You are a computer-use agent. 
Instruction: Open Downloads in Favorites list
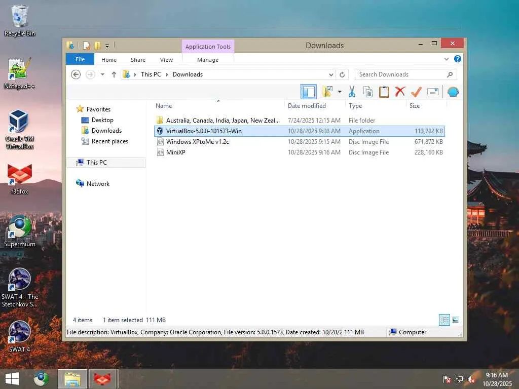coord(106,130)
